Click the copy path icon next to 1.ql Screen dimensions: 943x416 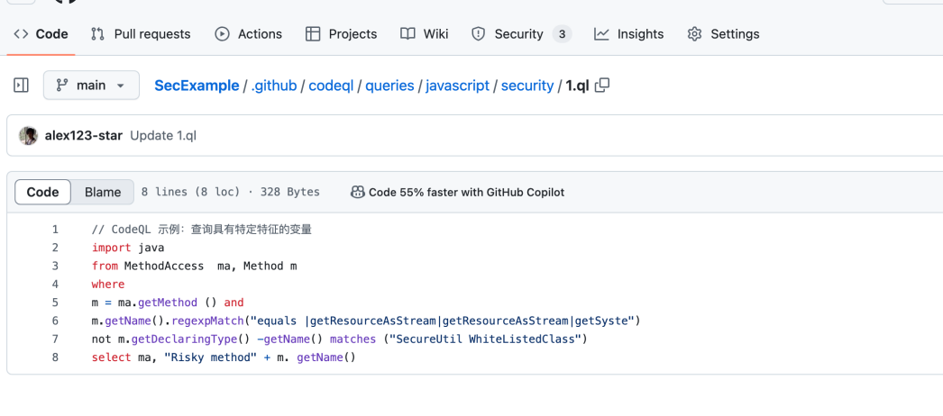click(x=602, y=85)
